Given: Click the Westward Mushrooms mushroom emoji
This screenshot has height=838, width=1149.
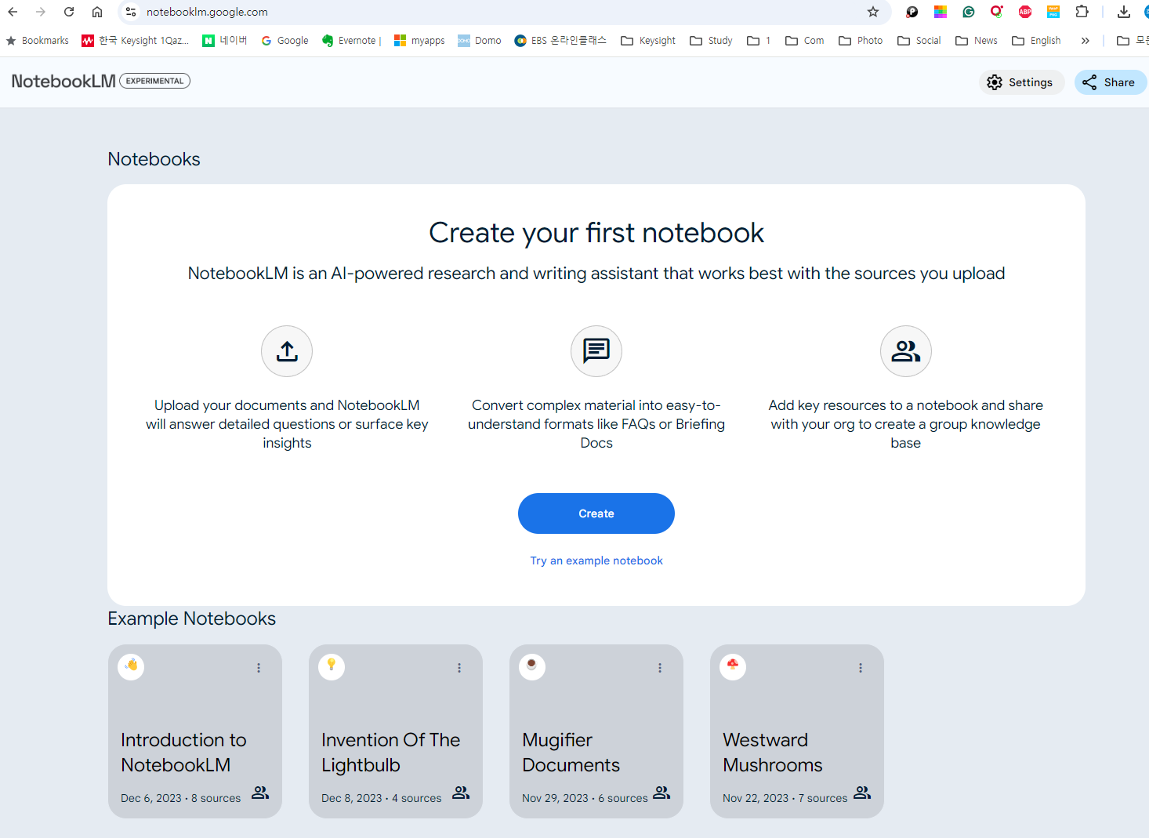Looking at the screenshot, I should point(733,667).
